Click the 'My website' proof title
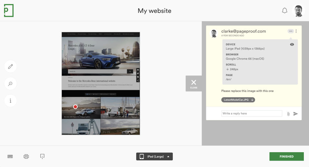Screen dimensions: 309x167 154,11
